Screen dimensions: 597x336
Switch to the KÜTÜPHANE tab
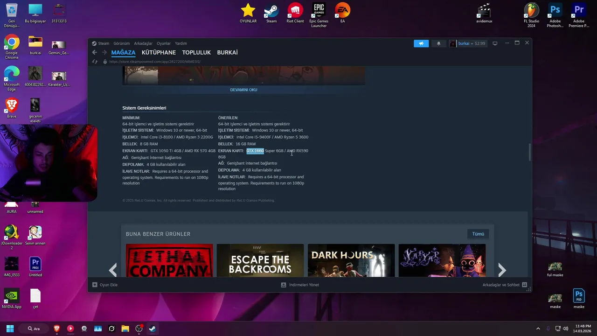159,53
